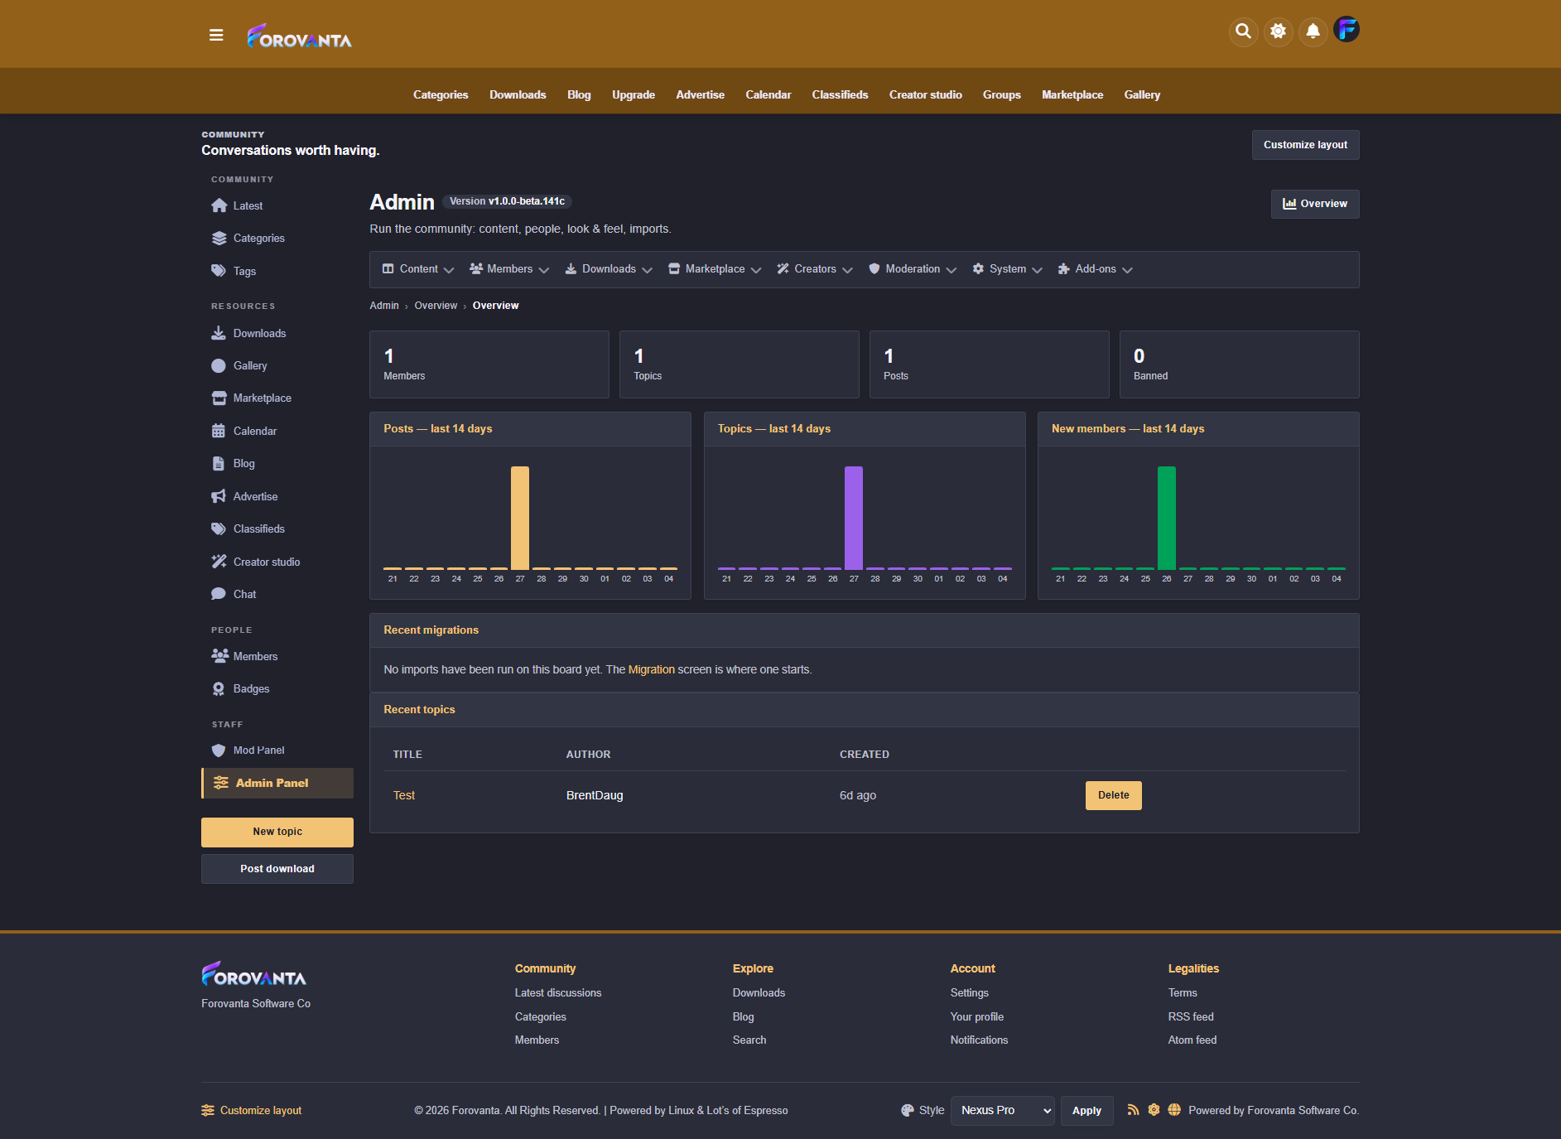The width and height of the screenshot is (1561, 1139).
Task: Click the orange gear icon in footer
Action: click(x=1154, y=1110)
